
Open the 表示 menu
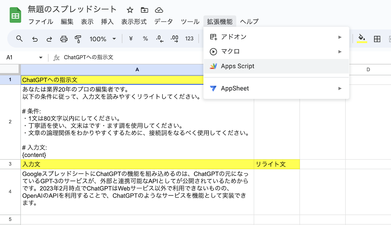pyautogui.click(x=87, y=22)
